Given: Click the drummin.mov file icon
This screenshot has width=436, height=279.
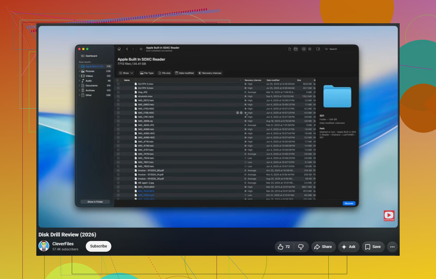Looking at the screenshot, I should [x=136, y=96].
